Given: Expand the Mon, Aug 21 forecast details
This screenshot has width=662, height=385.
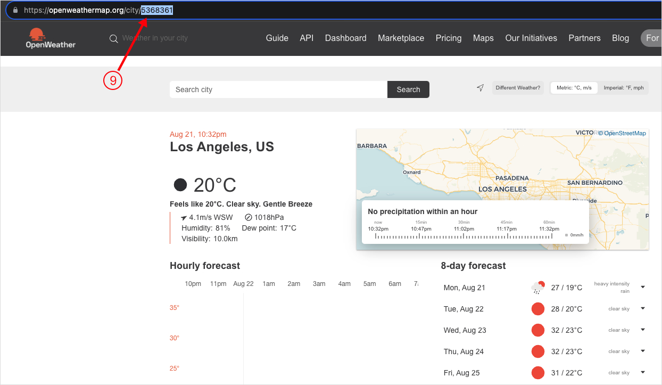Looking at the screenshot, I should [x=642, y=288].
